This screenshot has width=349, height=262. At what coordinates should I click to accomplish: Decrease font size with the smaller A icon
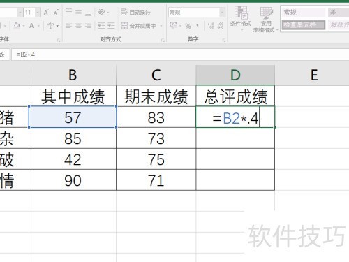tap(55, 13)
